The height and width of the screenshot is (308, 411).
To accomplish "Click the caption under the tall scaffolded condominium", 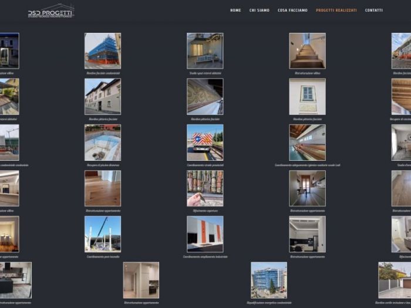I will (x=269, y=303).
